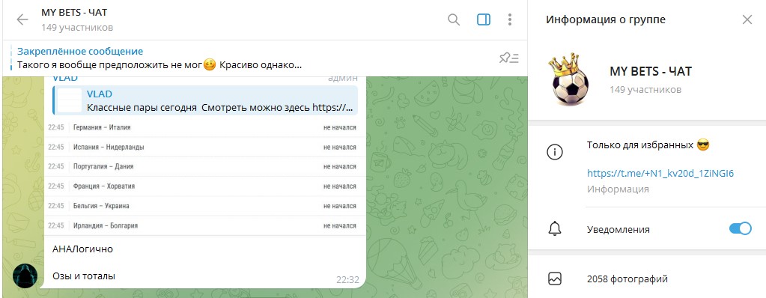
Task: Click the Озы и тоталы message text
Action: pyautogui.click(x=84, y=276)
